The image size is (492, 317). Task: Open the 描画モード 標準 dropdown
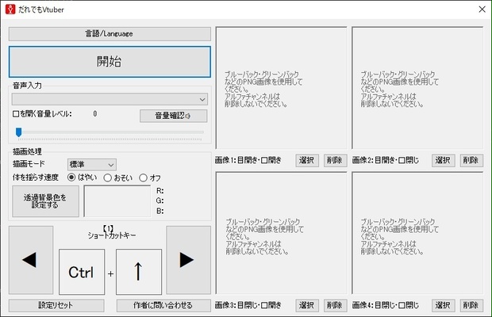(91, 165)
